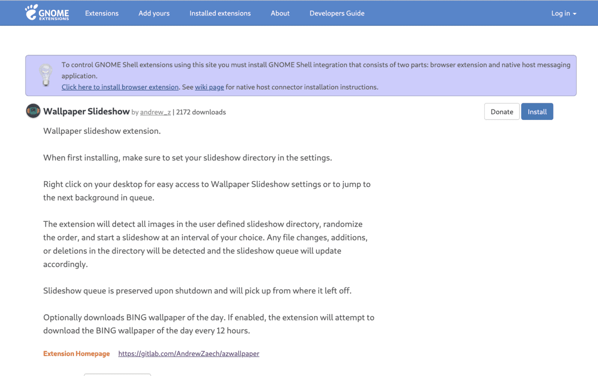Open the About page
The width and height of the screenshot is (598, 376).
(280, 13)
